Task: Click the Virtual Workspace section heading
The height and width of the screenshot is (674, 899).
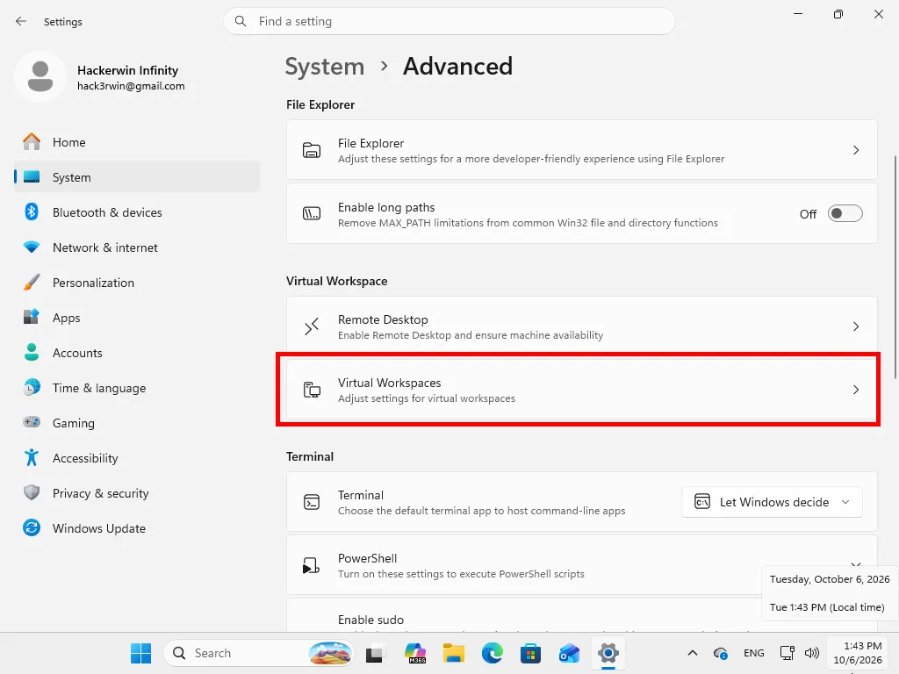Action: 336,281
